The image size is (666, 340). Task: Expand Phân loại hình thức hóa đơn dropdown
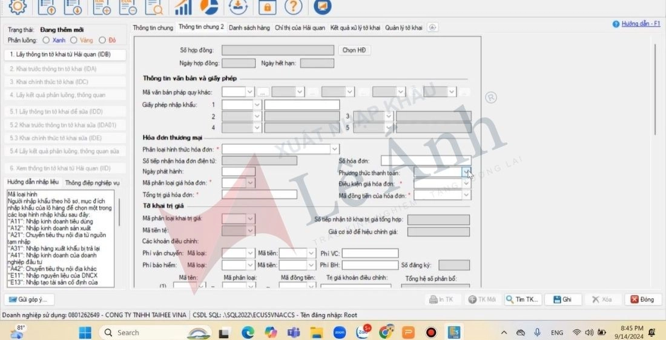point(335,148)
